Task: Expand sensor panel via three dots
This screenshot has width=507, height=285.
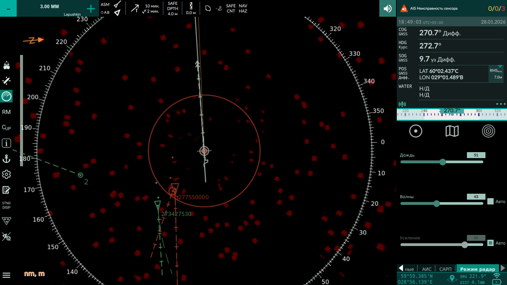Action: (x=501, y=104)
